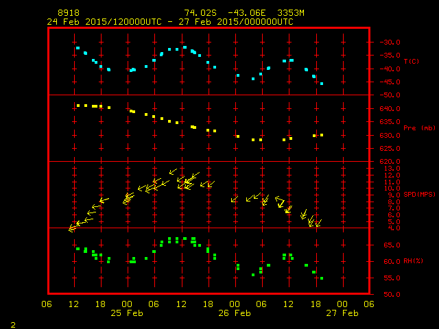Click the station ID text '8918'
The width and height of the screenshot is (439, 329).
tap(69, 13)
